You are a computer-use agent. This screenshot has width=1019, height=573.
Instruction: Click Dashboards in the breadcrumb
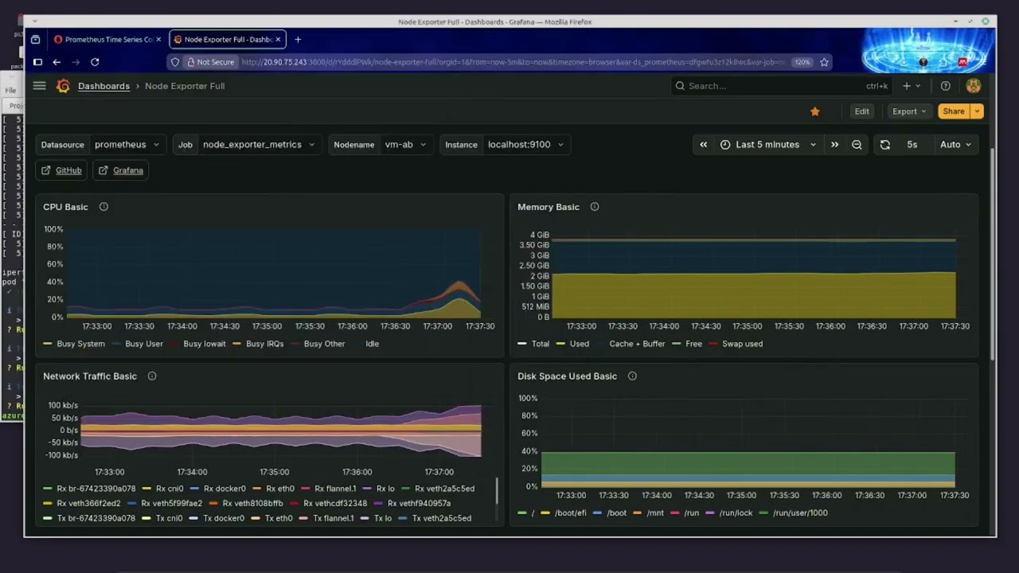tap(103, 86)
